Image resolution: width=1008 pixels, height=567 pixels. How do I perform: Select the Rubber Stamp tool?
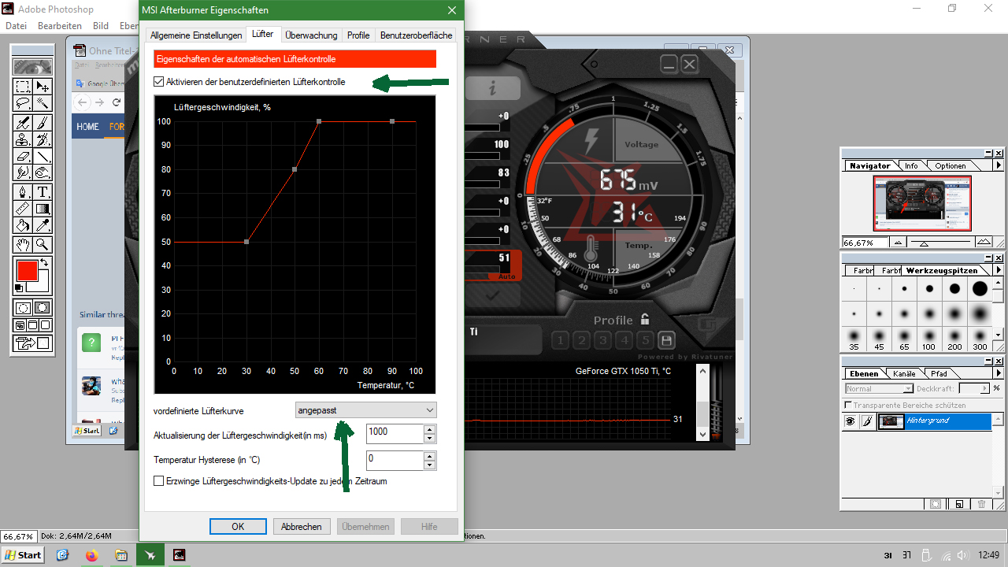coord(23,139)
